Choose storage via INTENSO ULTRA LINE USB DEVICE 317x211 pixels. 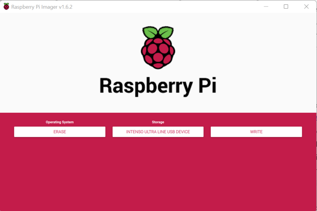click(158, 132)
